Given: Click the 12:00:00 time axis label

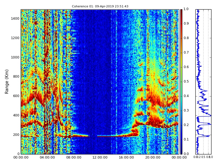Looking at the screenshot, I should pos(100,157).
